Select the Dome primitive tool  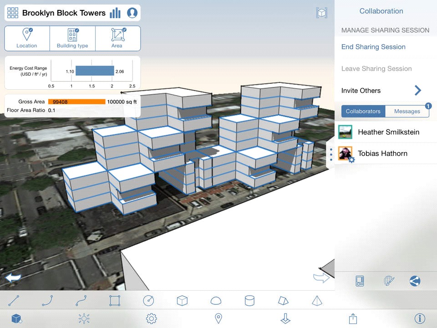216,301
